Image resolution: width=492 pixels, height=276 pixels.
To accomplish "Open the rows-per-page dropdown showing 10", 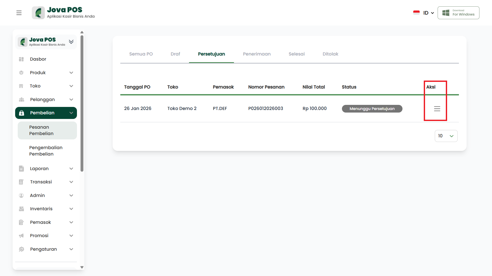I will [x=446, y=136].
